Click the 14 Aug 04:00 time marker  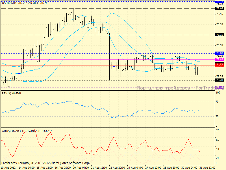[27, 168]
